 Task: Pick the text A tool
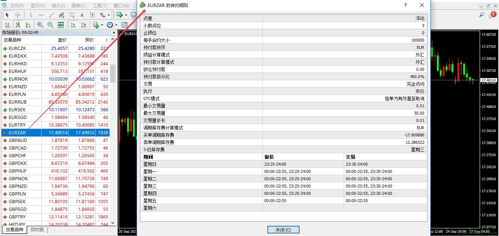click(x=82, y=15)
